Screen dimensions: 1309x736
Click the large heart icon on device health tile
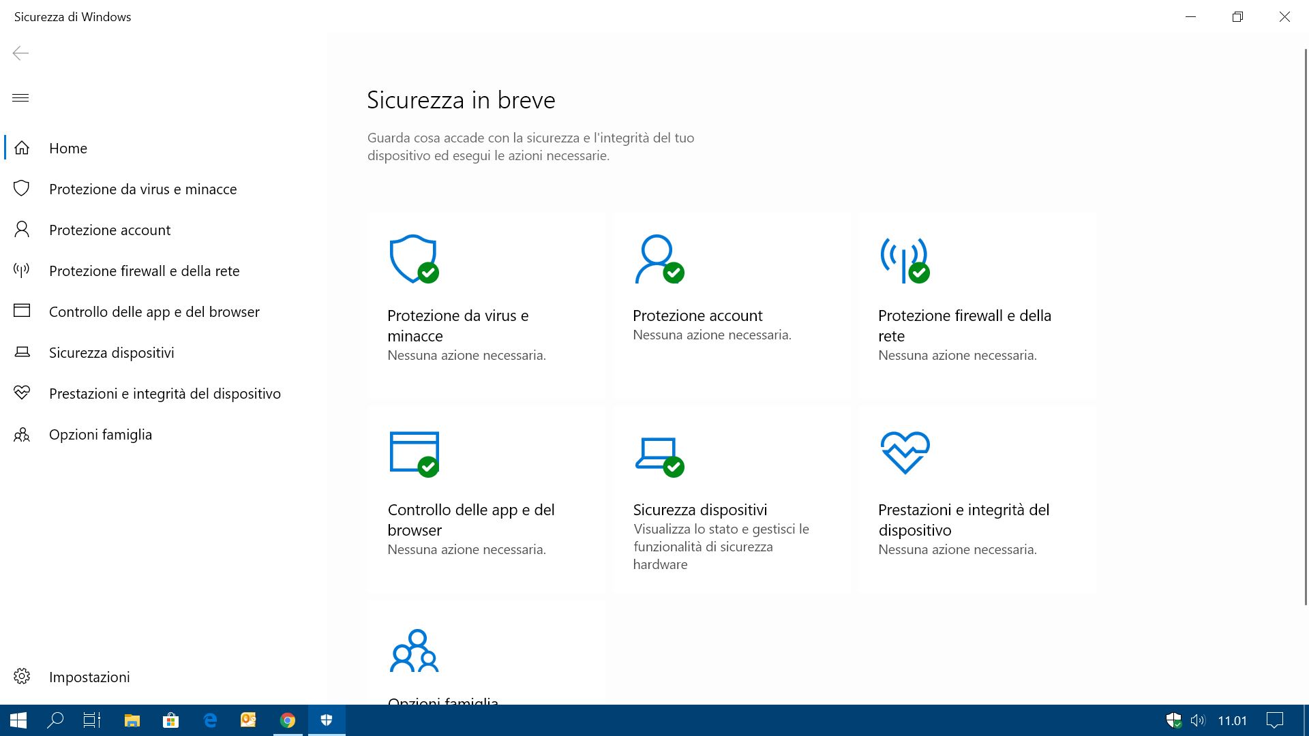coord(905,453)
